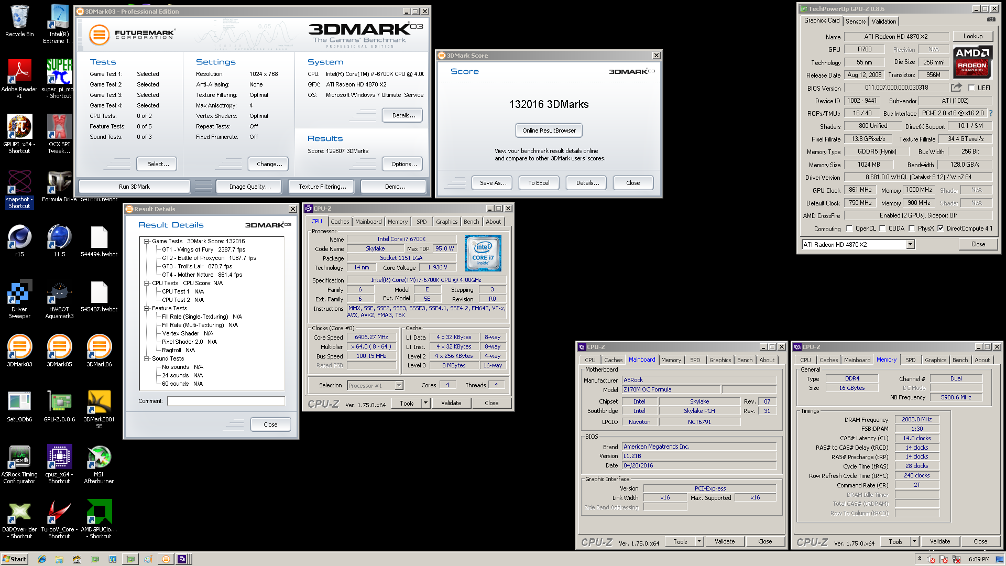Collapse CPU Tests tree node
The image size is (1006, 566).
tap(147, 283)
